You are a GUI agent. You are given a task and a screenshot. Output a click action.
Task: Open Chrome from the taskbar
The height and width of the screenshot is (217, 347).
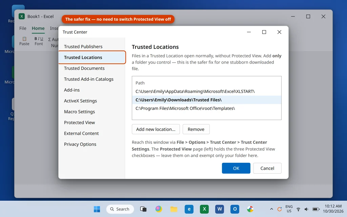[x=250, y=209]
